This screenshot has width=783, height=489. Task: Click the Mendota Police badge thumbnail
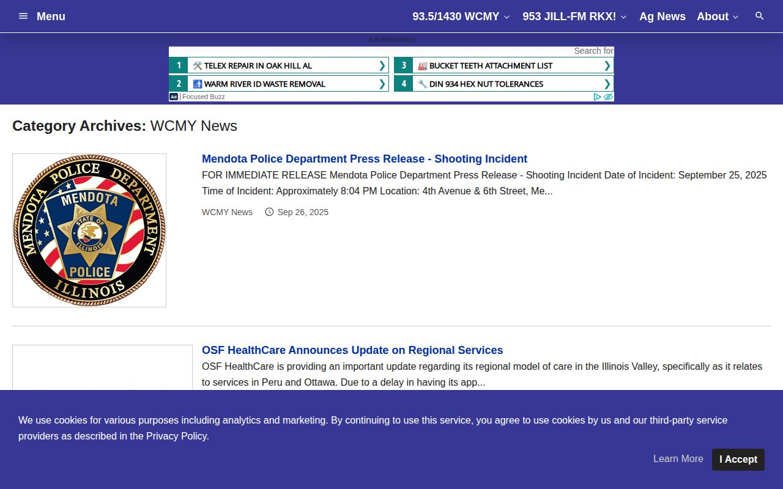coord(89,230)
